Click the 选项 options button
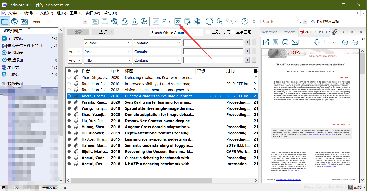The height and width of the screenshot is (191, 367). pyautogui.click(x=103, y=32)
